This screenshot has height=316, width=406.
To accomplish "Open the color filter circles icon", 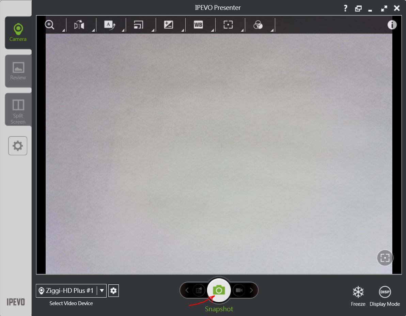I will 258,25.
